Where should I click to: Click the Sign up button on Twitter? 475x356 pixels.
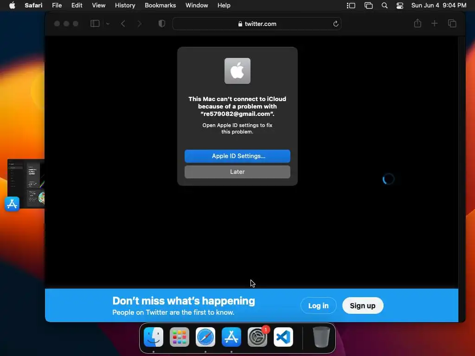click(x=363, y=305)
